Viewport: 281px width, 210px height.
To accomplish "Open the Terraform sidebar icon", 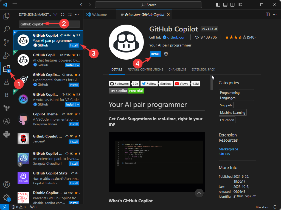I will (7, 108).
